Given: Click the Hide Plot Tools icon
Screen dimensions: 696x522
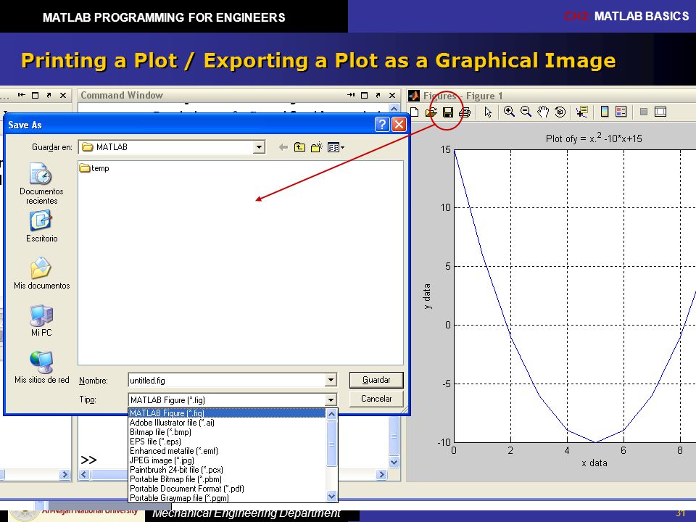Looking at the screenshot, I should coord(644,112).
